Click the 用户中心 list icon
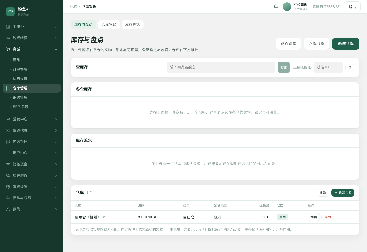The height and width of the screenshot is (252, 367). coord(8,153)
